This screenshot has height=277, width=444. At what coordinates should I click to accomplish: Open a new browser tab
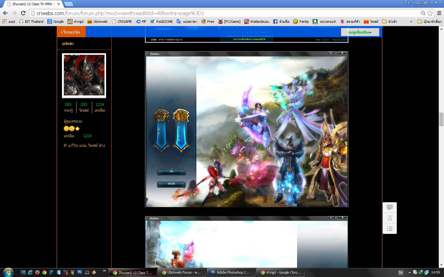(68, 4)
